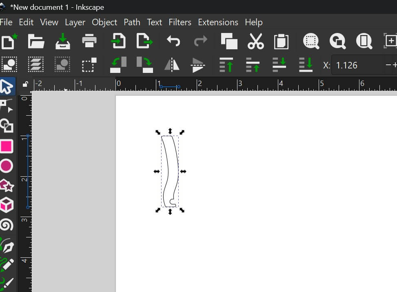Click the right-middle horizontal scale handle
Screen dimensions: 397x292
(x=183, y=171)
